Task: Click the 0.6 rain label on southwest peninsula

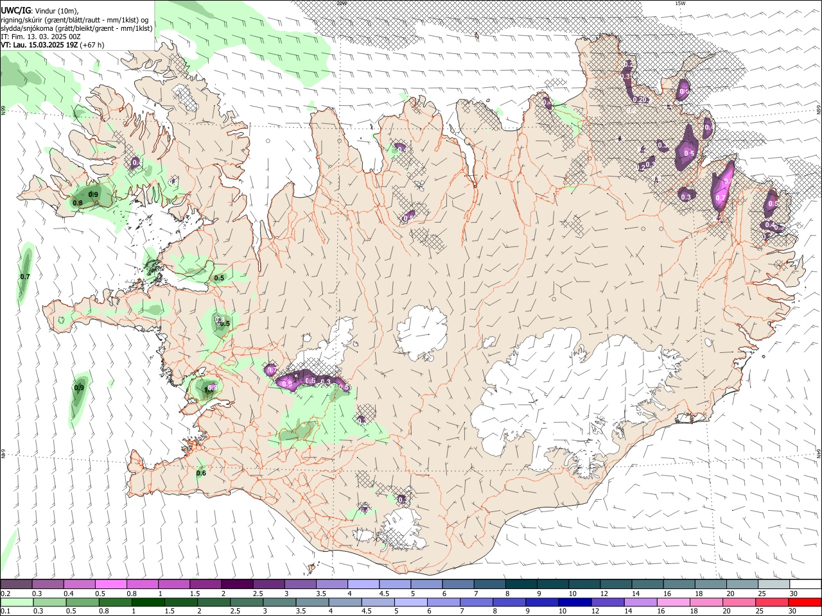Action: (201, 474)
